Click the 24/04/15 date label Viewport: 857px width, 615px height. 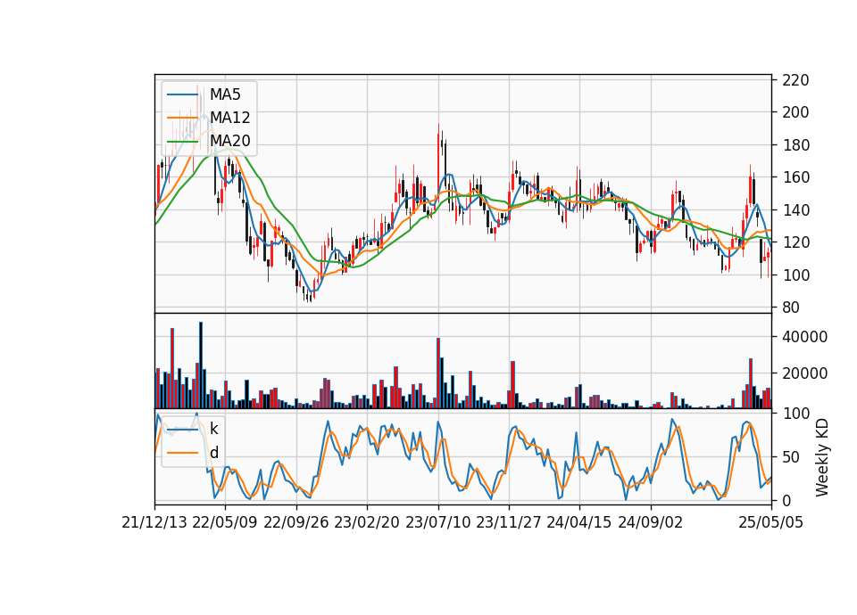(x=578, y=522)
